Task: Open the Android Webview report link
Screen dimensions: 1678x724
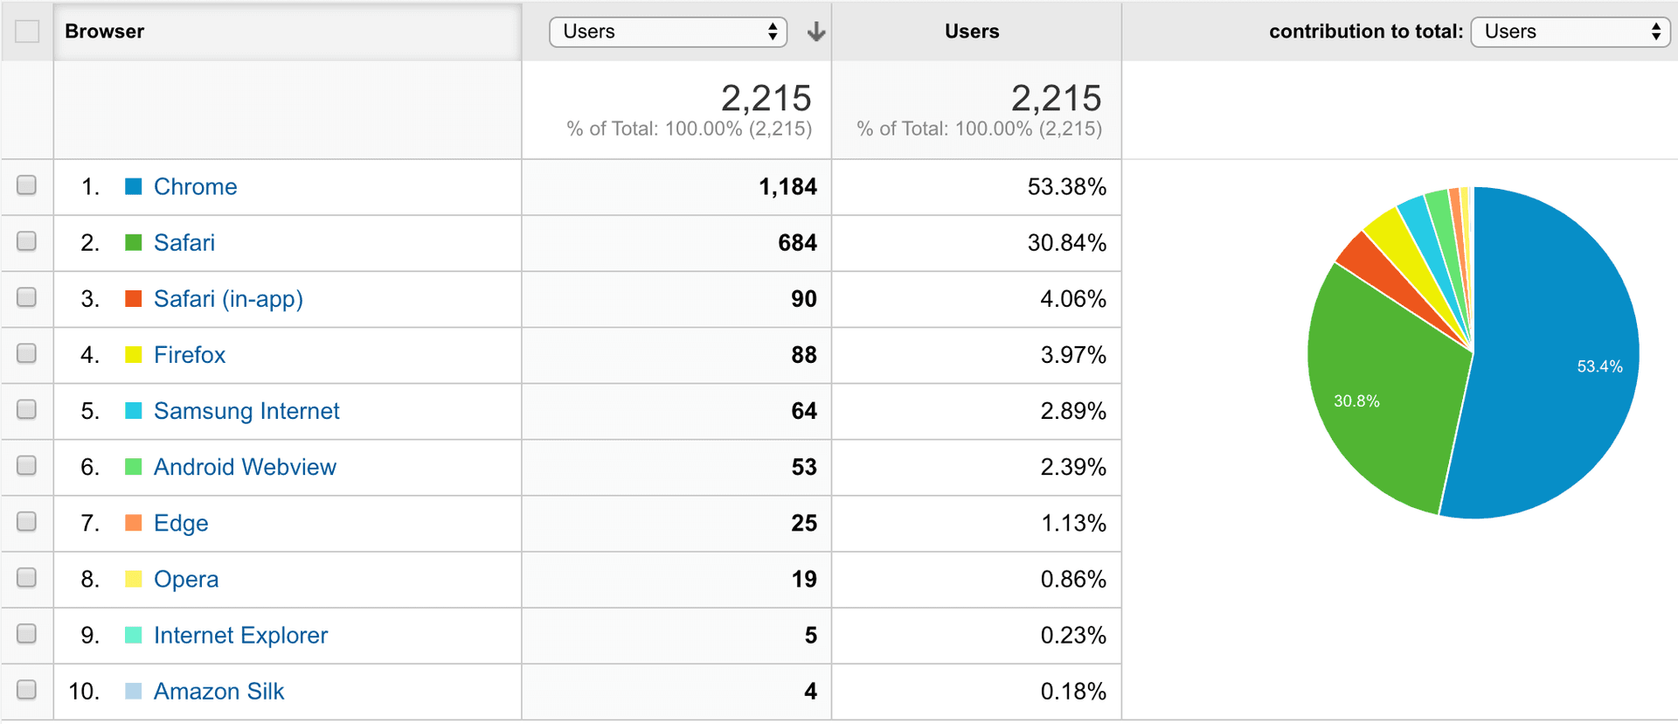Action: pos(245,466)
